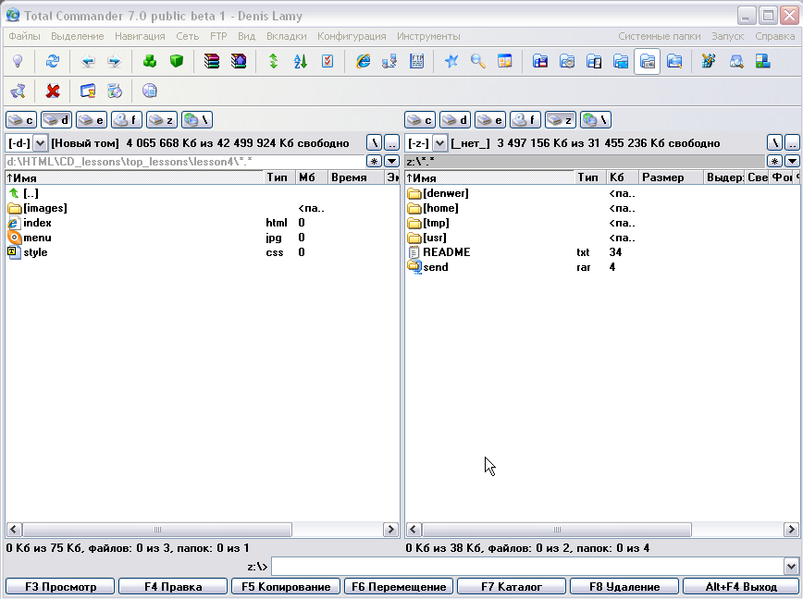The width and height of the screenshot is (803, 599).
Task: Click the F3 Просмотр button
Action: (x=60, y=587)
